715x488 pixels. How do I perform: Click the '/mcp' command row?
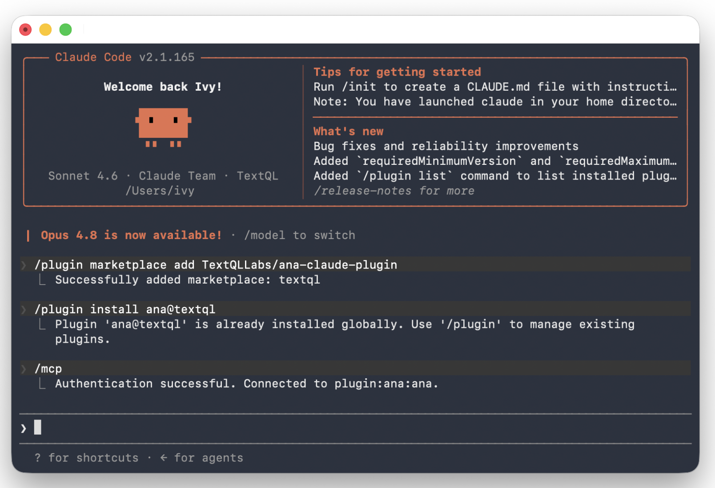tap(355, 368)
